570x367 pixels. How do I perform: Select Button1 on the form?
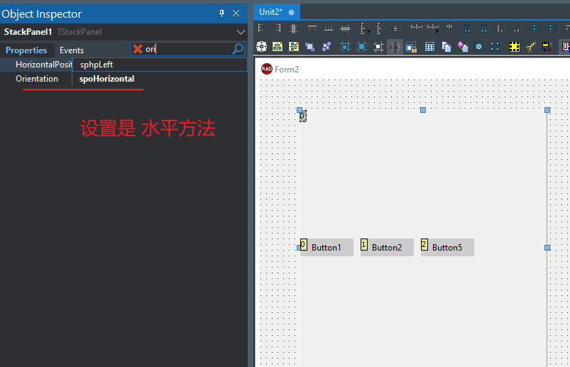(327, 248)
